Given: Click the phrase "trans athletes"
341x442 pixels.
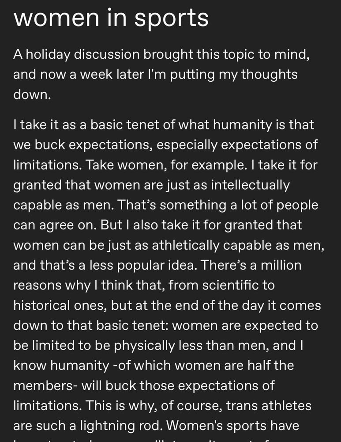Looking at the screenshot, I should tap(269, 406).
